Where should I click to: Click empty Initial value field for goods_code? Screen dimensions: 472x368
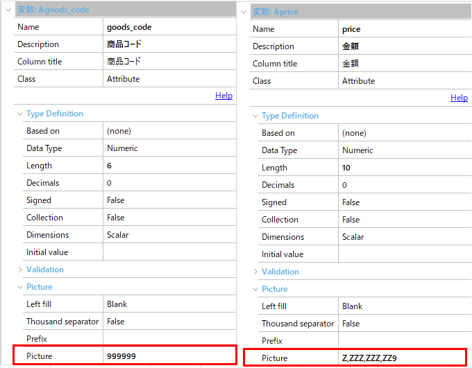[x=169, y=252]
